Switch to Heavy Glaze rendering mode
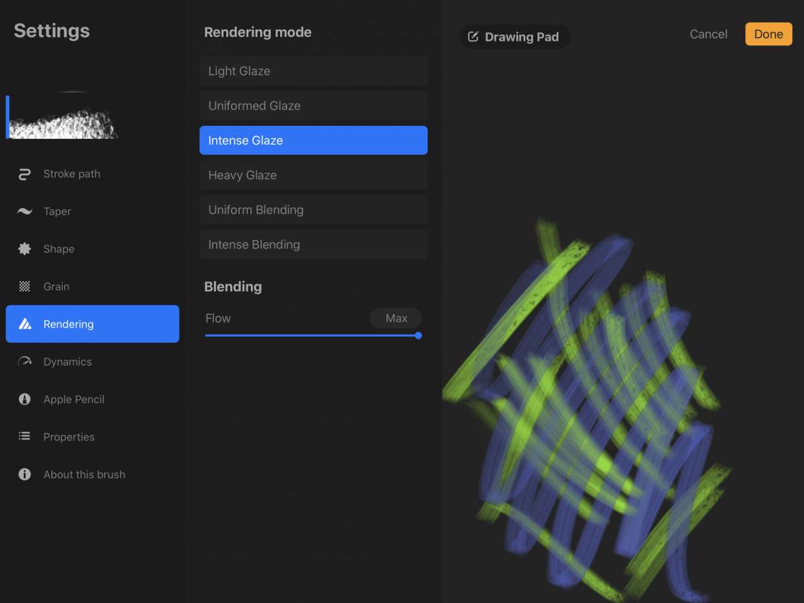 tap(313, 175)
